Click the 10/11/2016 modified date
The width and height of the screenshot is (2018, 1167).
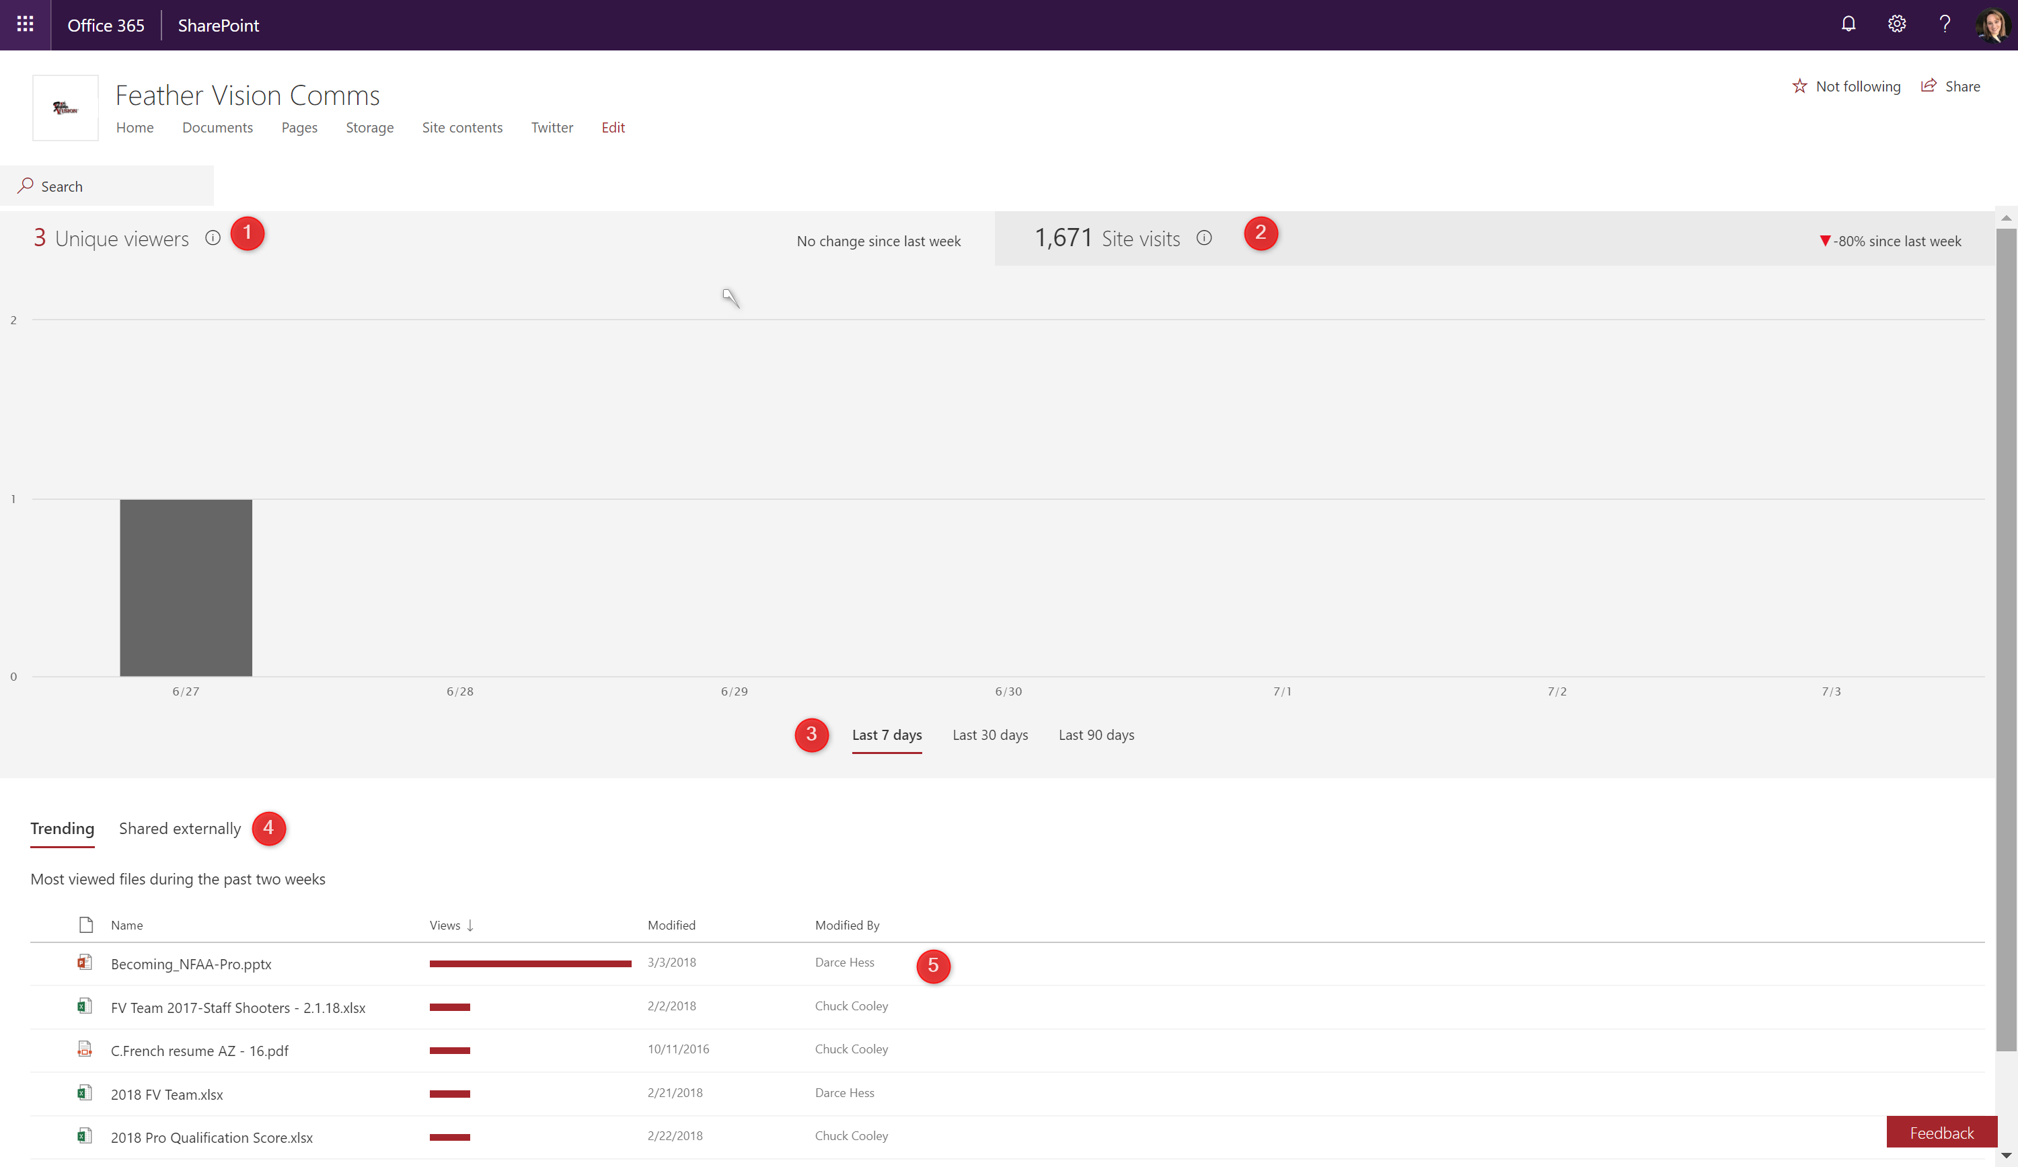pyautogui.click(x=678, y=1049)
